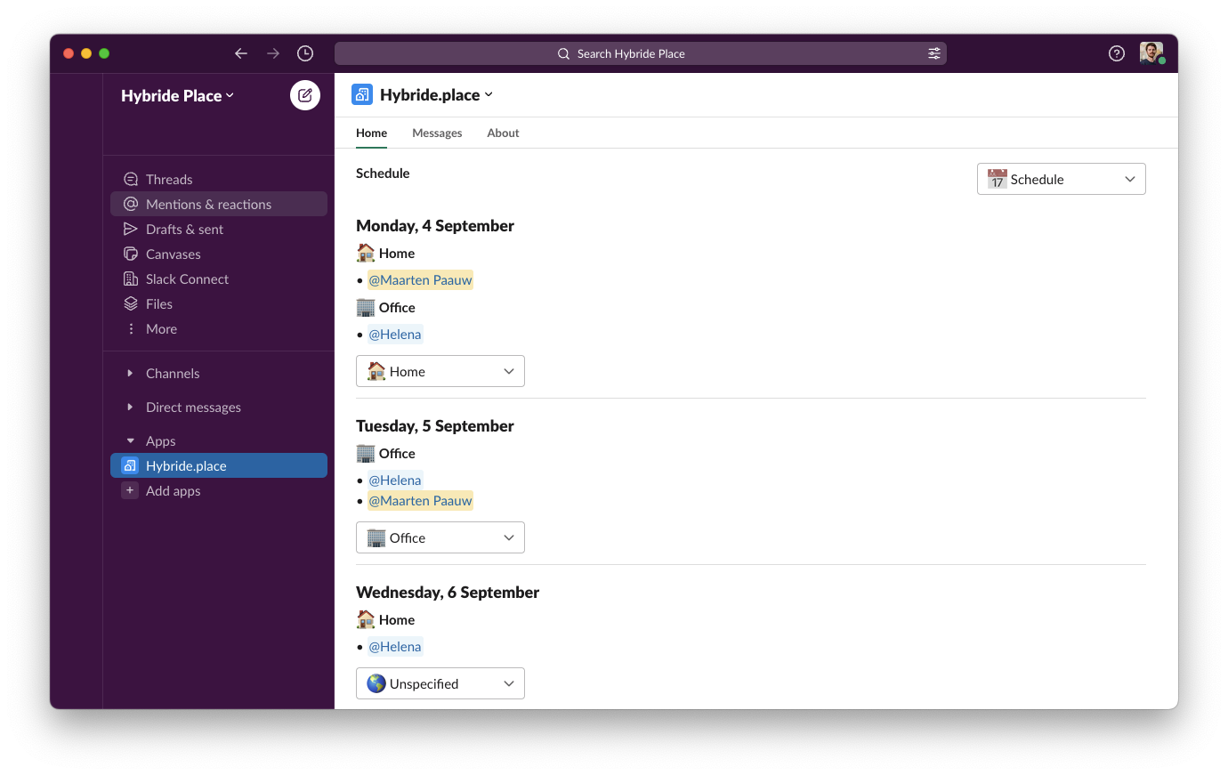
Task: Click the Files layers icon
Action: (131, 303)
